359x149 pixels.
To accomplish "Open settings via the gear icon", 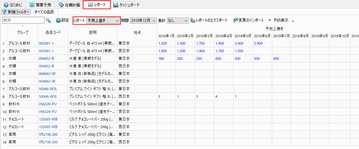I will 58,20.
